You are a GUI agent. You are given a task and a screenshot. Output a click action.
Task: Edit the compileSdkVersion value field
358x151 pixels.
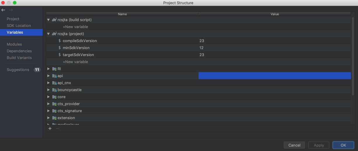point(274,41)
